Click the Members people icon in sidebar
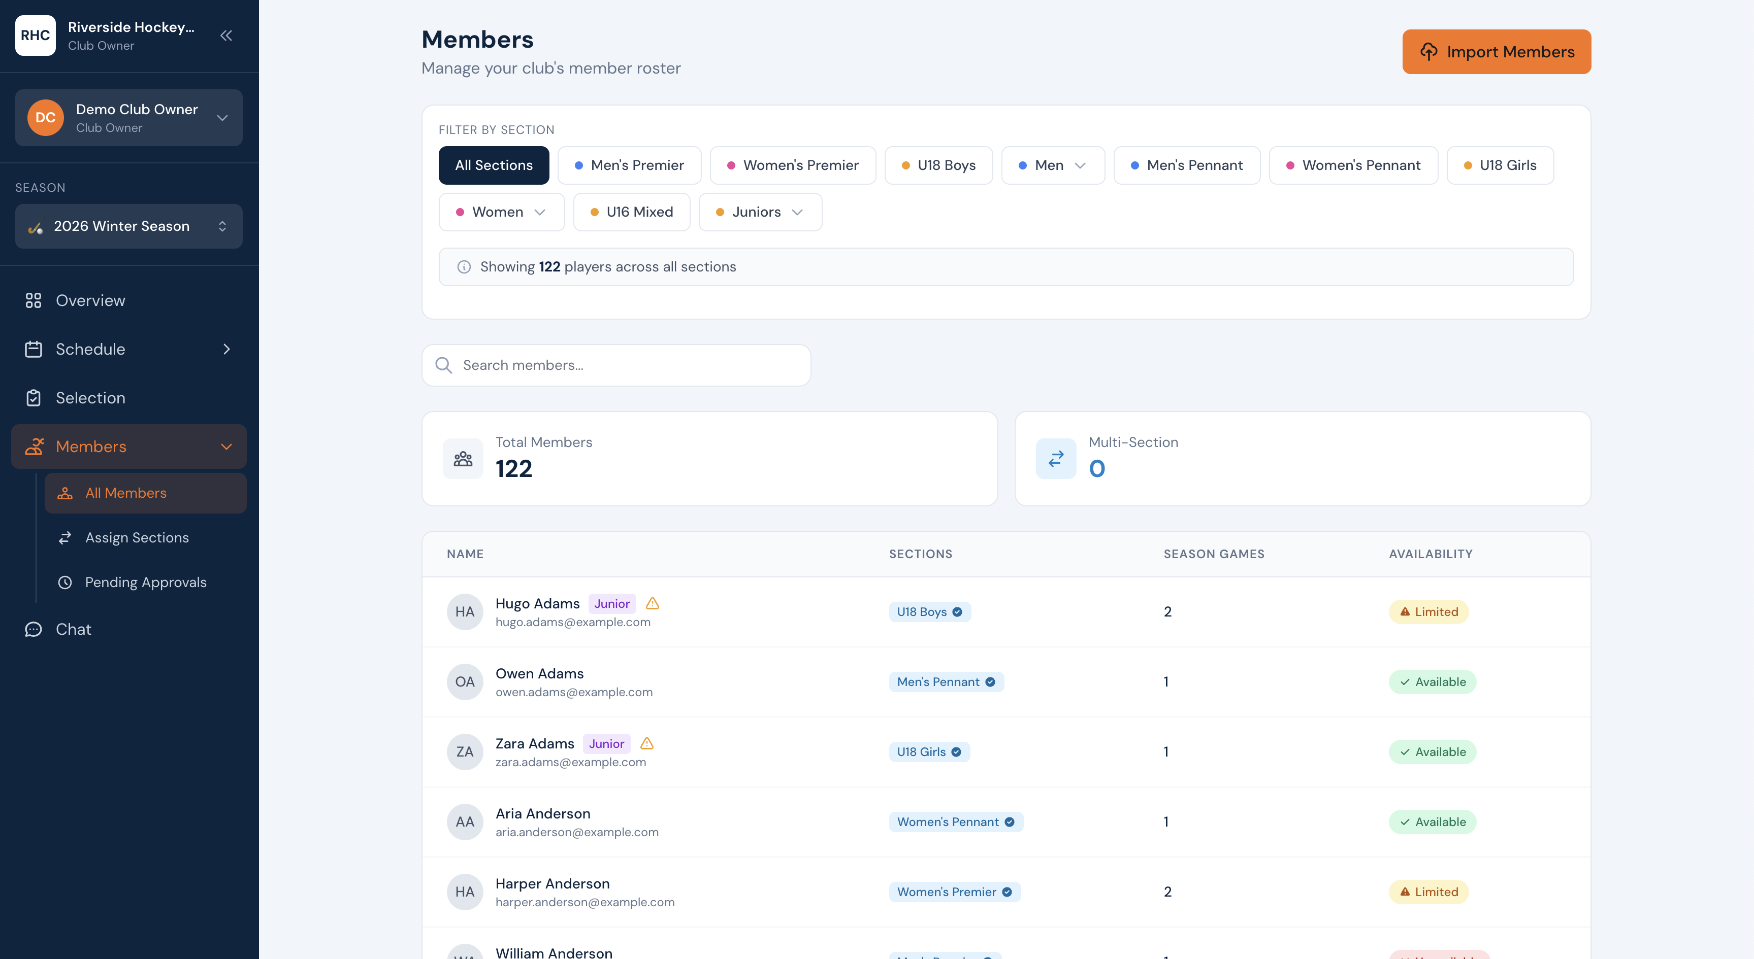1754x959 pixels. pyautogui.click(x=34, y=447)
